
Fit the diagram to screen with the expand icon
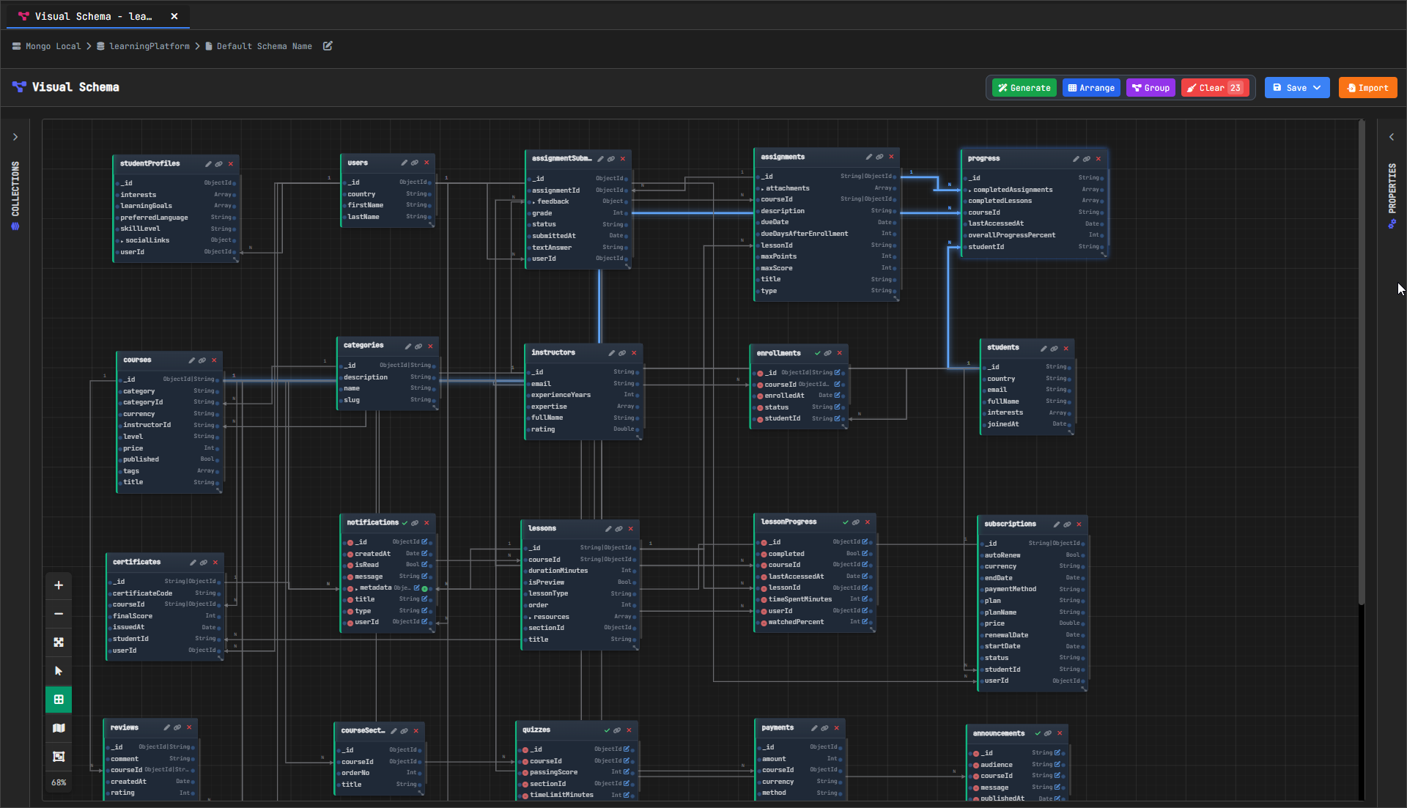pos(59,642)
